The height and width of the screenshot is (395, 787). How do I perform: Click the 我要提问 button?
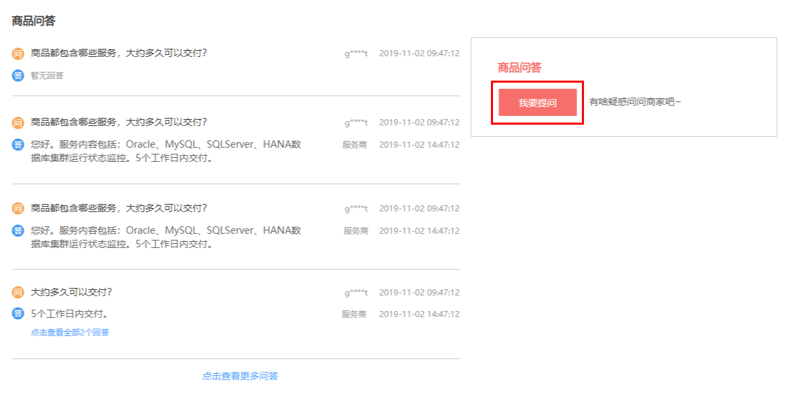(x=538, y=102)
